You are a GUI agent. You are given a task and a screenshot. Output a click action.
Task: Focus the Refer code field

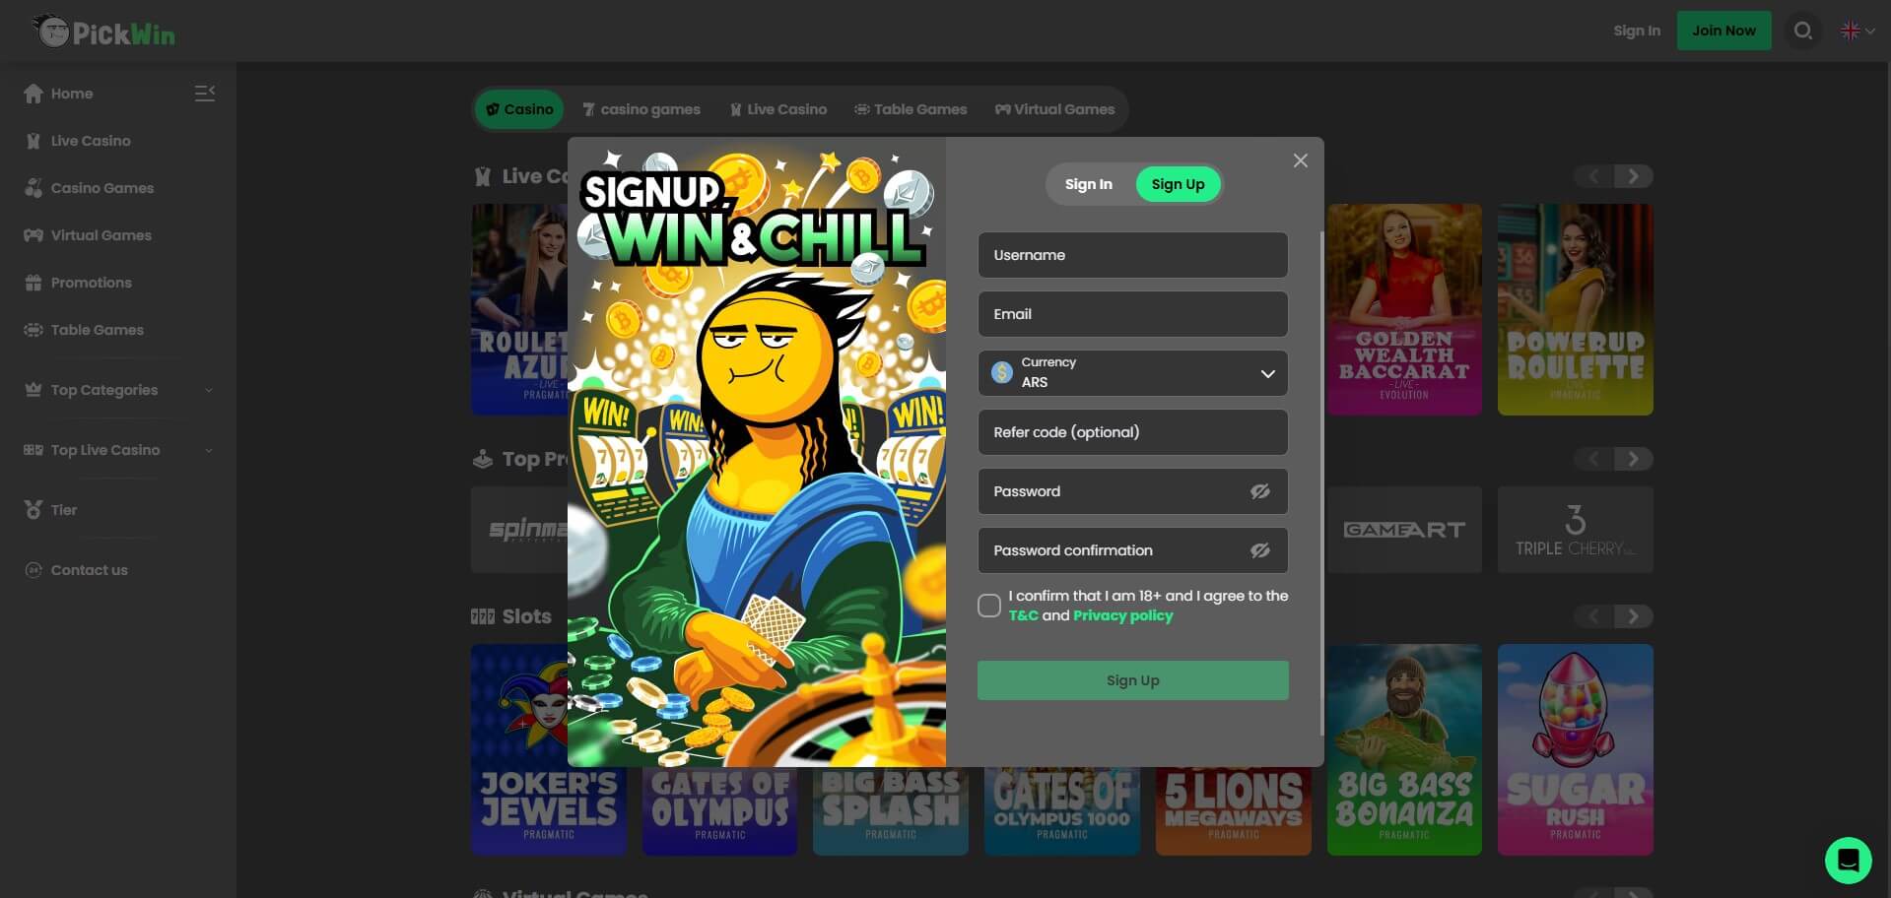coord(1132,432)
